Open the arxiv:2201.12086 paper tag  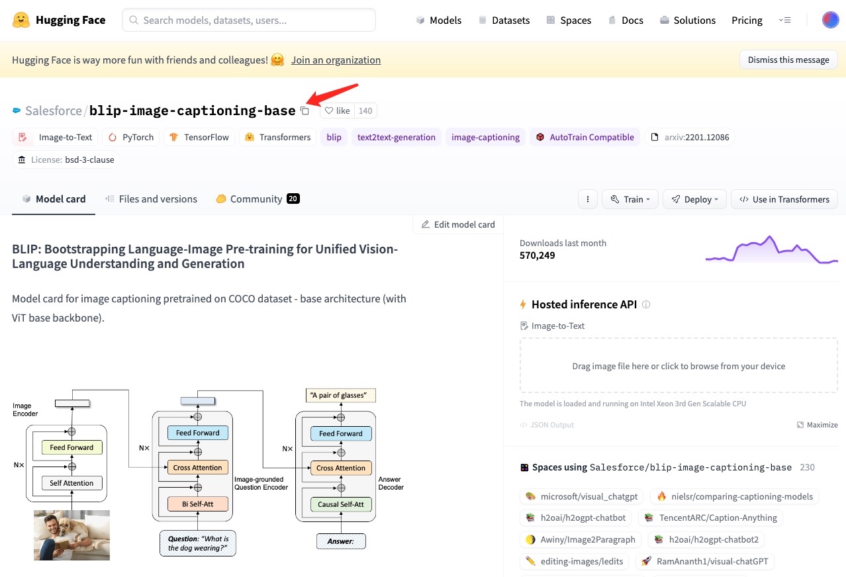coord(690,137)
